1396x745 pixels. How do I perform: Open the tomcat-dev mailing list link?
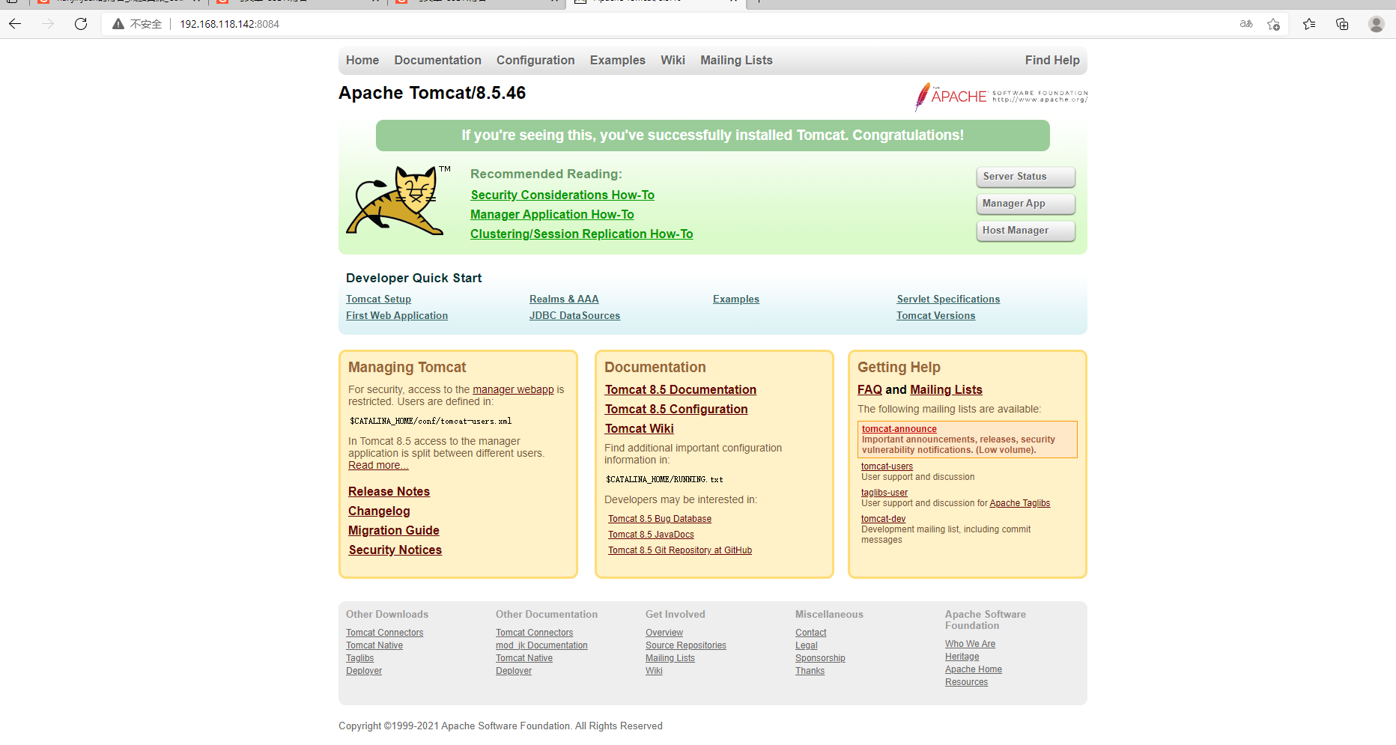(x=883, y=519)
